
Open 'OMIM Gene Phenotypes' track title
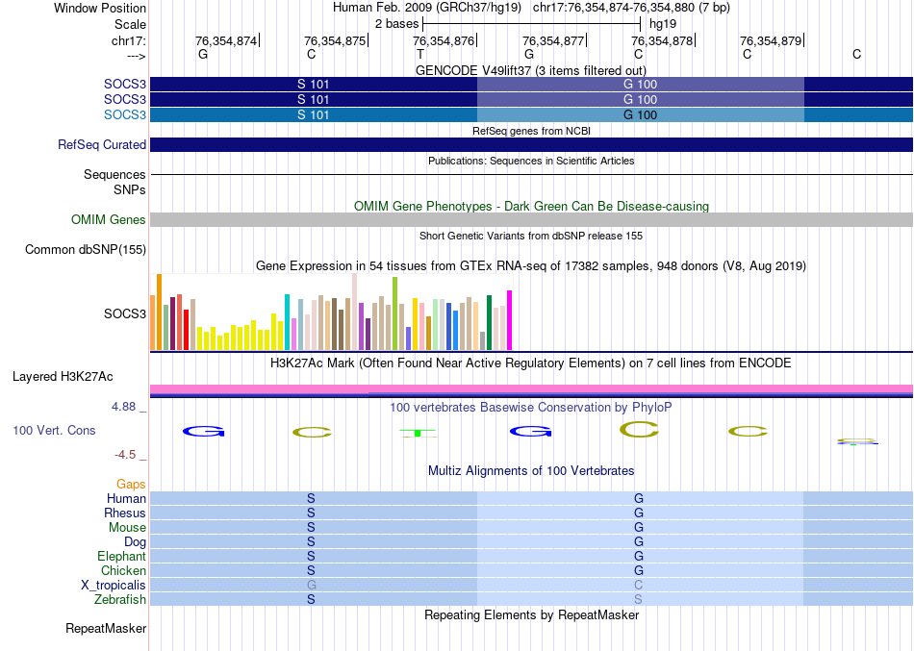(531, 207)
